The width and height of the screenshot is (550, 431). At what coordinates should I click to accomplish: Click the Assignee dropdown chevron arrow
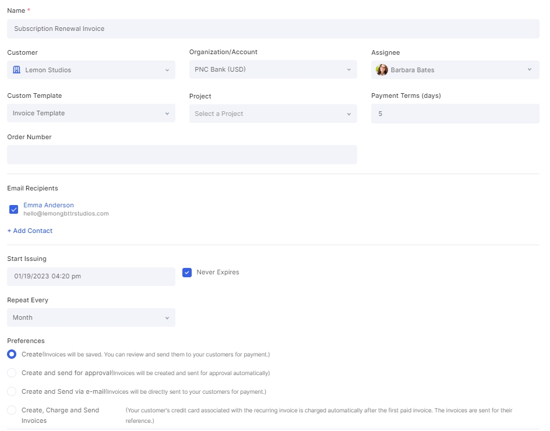(x=529, y=69)
